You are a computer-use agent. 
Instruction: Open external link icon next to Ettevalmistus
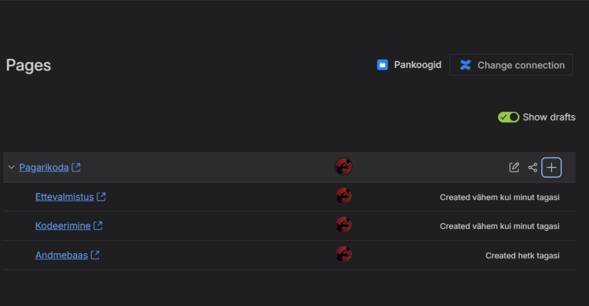click(101, 197)
